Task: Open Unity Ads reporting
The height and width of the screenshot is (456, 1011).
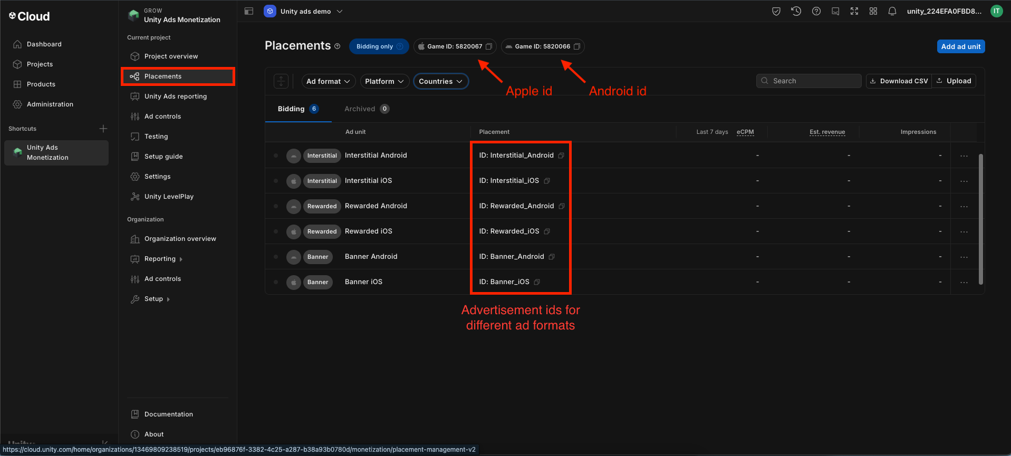Action: 178,96
